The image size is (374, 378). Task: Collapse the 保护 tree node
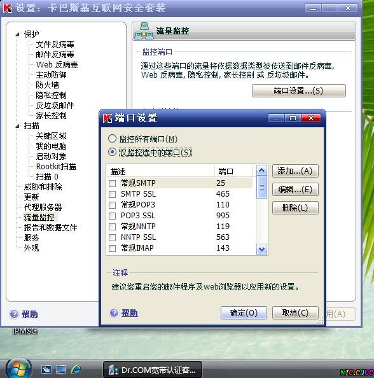point(17,34)
